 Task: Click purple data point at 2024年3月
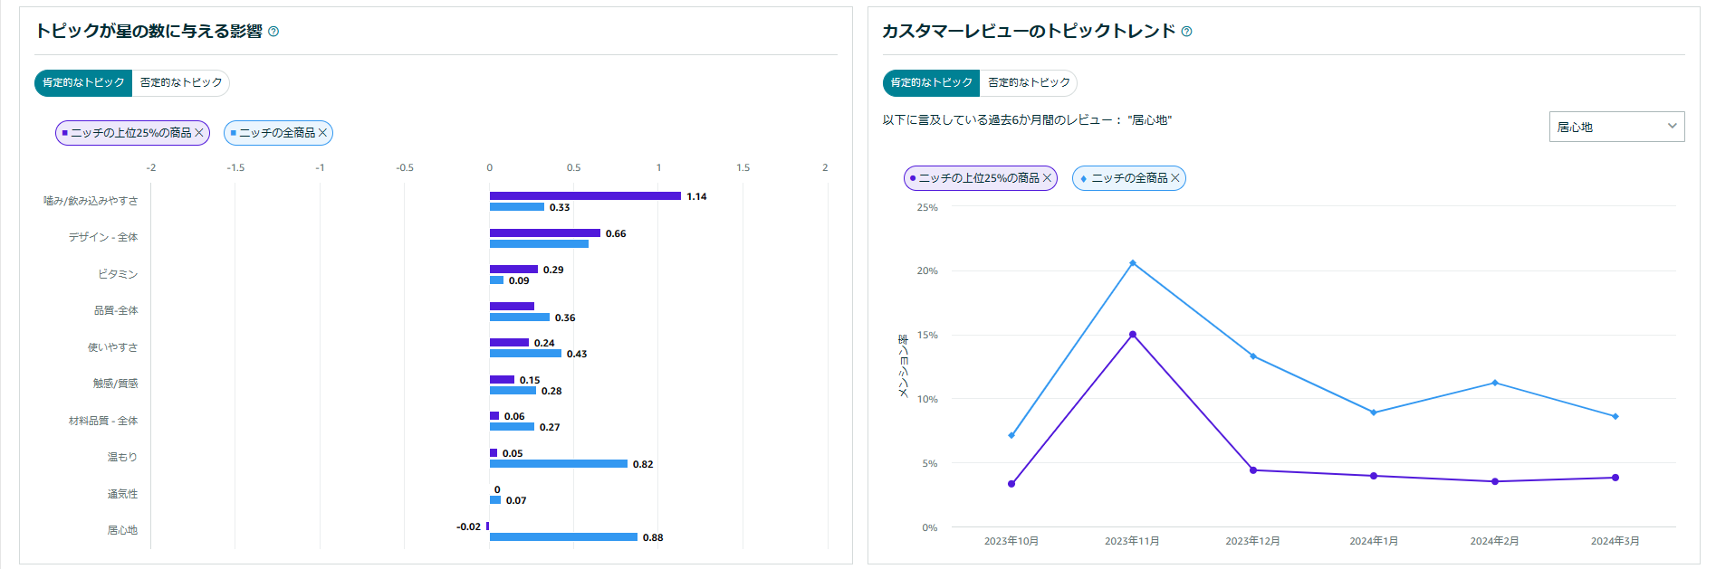(1615, 478)
